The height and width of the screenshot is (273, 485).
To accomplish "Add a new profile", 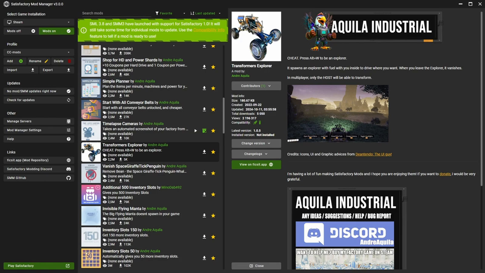I will pos(15,61).
